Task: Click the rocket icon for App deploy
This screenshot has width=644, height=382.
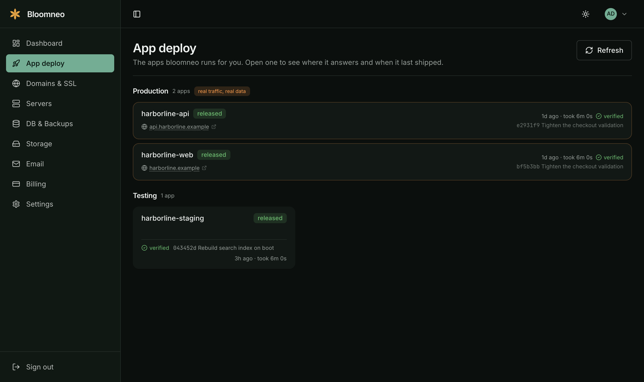Action: (x=16, y=63)
